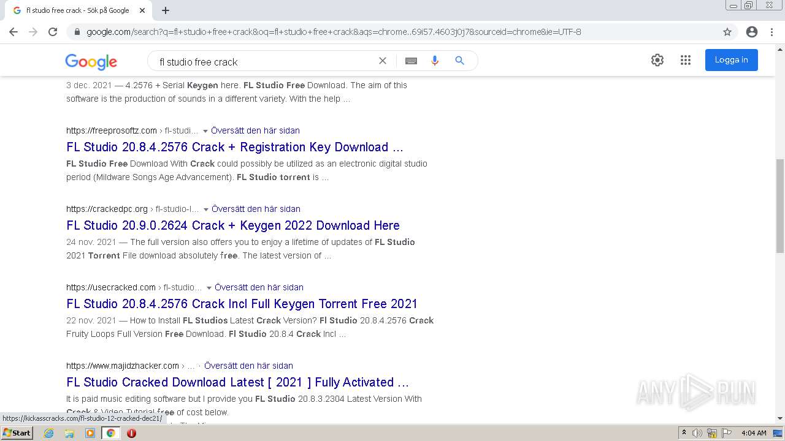Viewport: 785px width, 441px height.
Task: Click the scrollbar down arrow
Action: tap(780, 418)
